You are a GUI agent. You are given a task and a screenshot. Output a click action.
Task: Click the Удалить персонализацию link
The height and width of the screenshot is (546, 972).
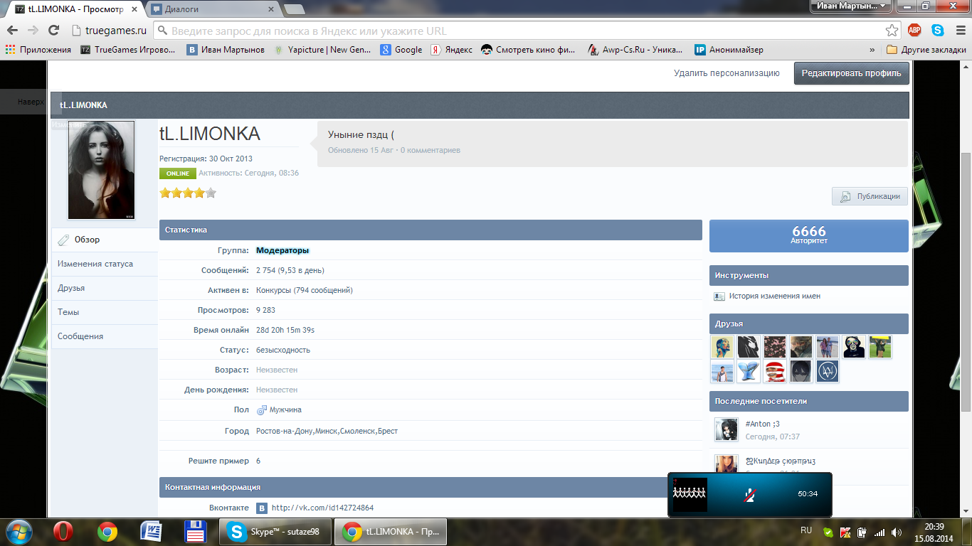(x=727, y=73)
